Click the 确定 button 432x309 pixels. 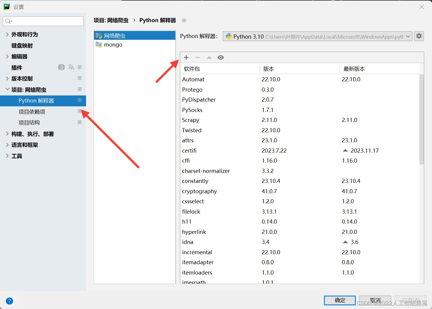point(340,300)
